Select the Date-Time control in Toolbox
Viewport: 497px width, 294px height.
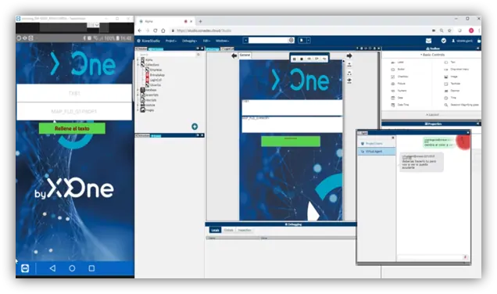[399, 105]
